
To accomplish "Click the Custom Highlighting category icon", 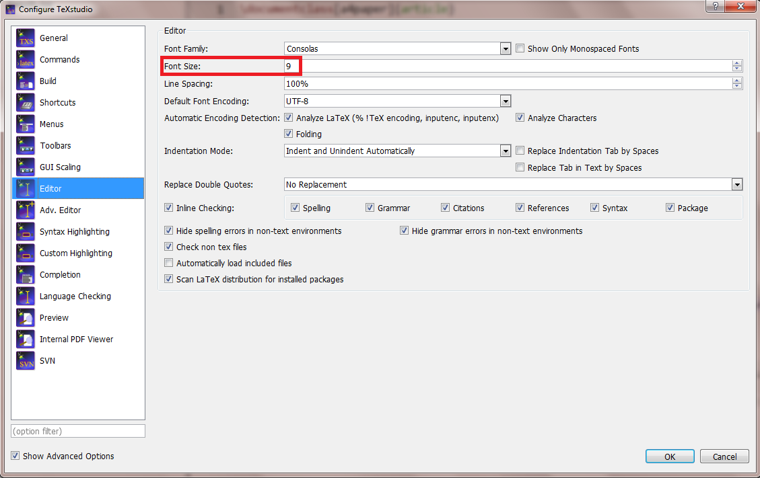I will 26,253.
